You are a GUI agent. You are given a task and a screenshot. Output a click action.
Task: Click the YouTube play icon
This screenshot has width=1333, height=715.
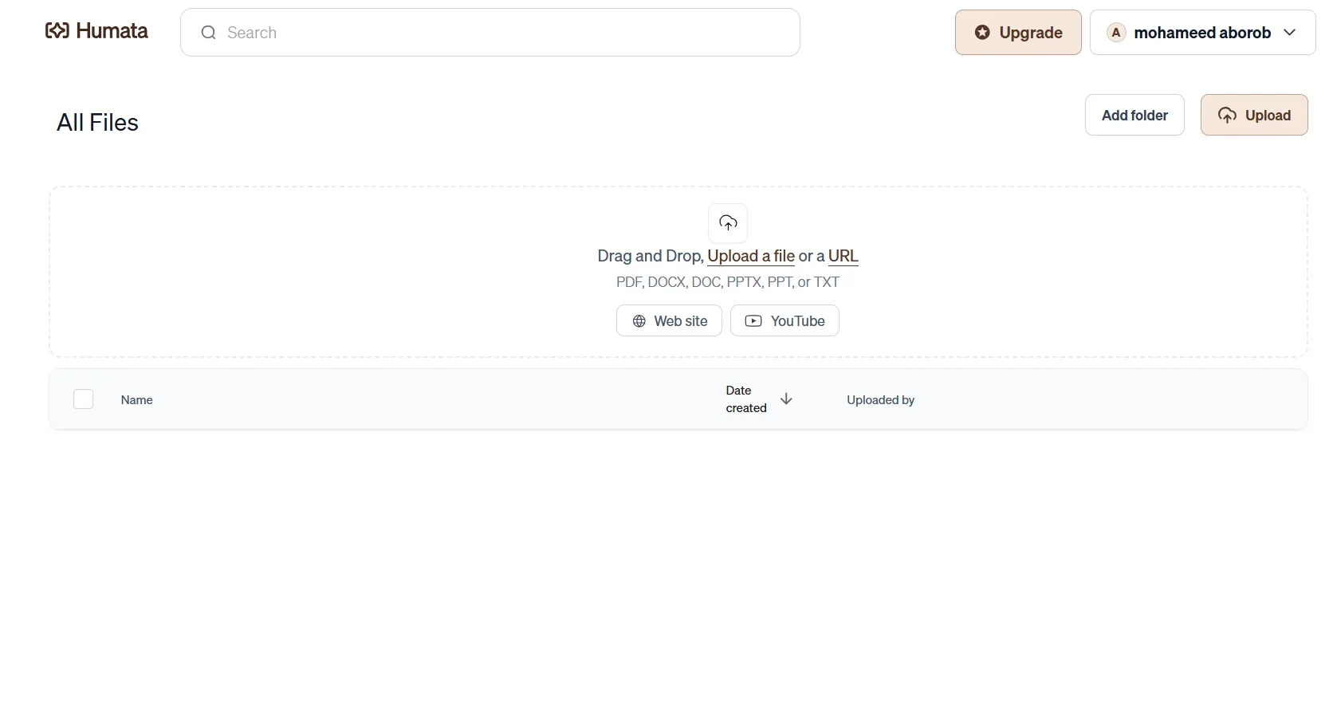pyautogui.click(x=753, y=321)
